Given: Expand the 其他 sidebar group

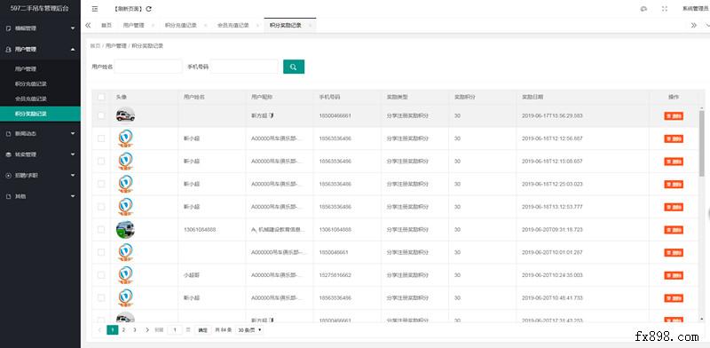Looking at the screenshot, I should [73, 196].
